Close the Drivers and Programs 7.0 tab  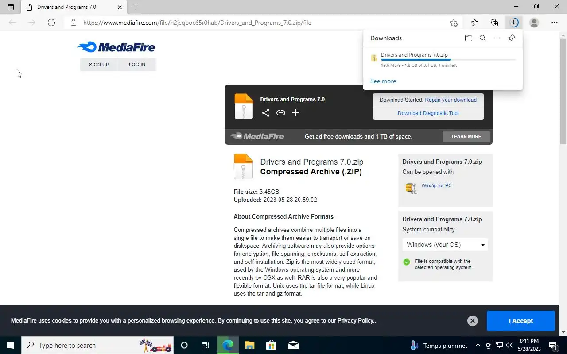click(120, 7)
